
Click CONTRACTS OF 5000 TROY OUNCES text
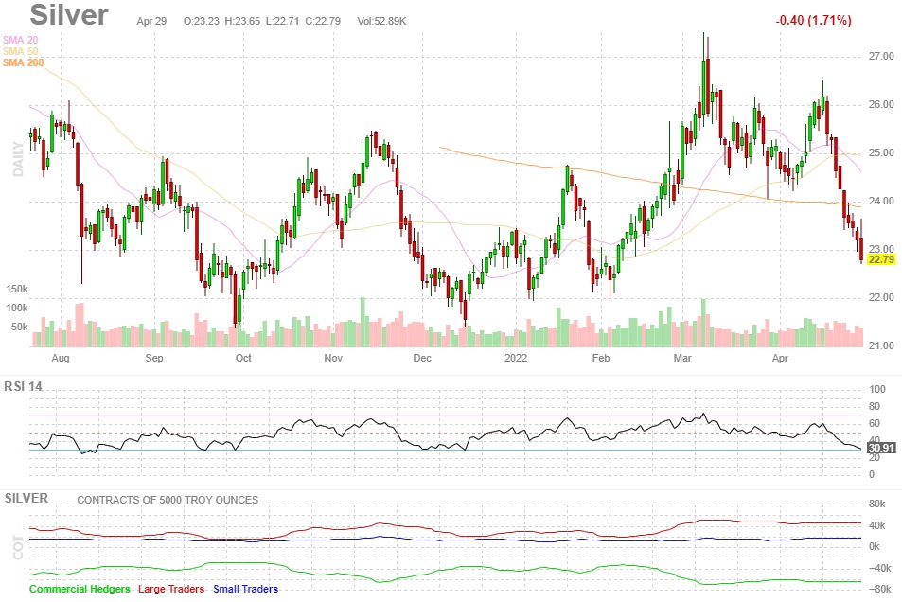point(168,500)
